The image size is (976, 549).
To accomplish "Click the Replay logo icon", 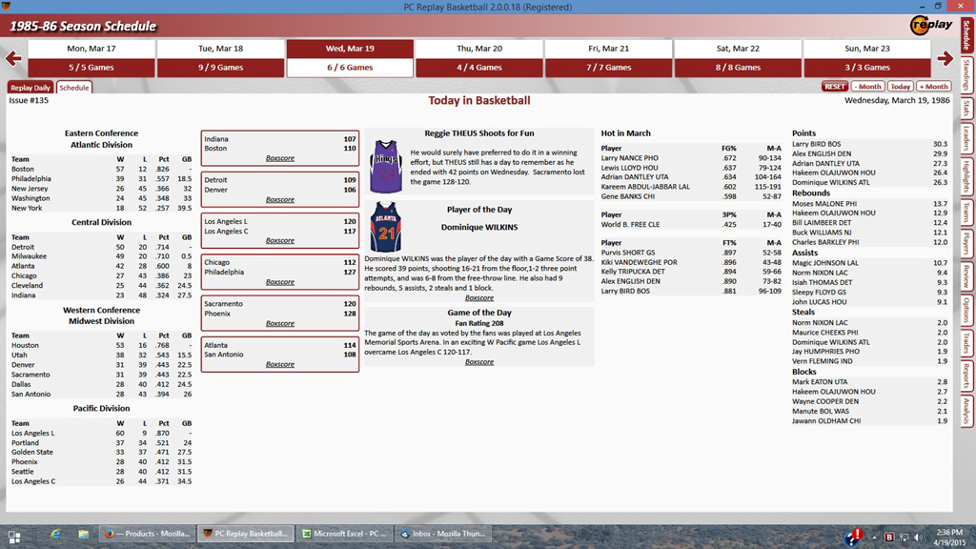I will tap(931, 26).
